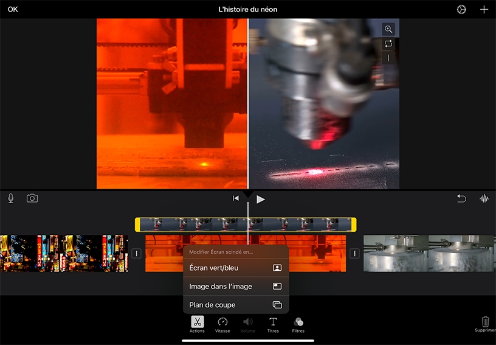Choose Écran vert/bleu overlay option
This screenshot has height=345, width=496.
pos(236,268)
